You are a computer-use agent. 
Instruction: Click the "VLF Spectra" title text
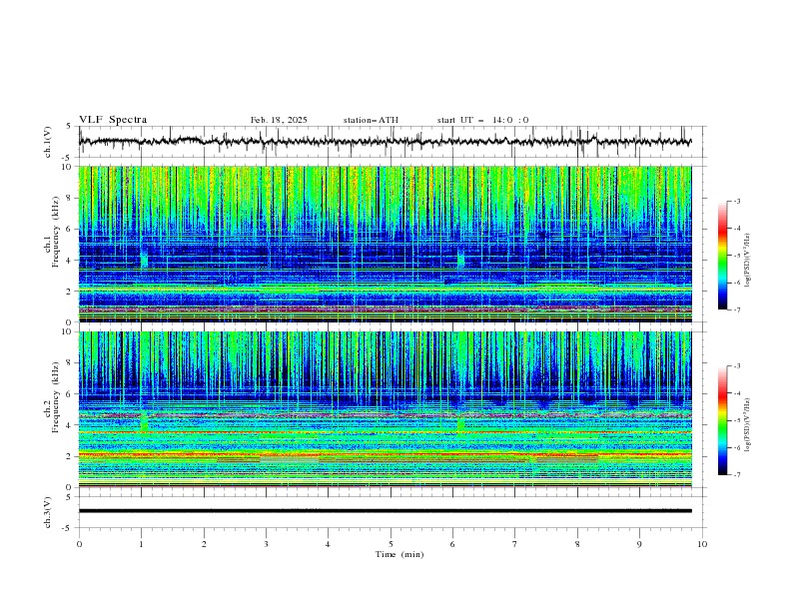(113, 120)
